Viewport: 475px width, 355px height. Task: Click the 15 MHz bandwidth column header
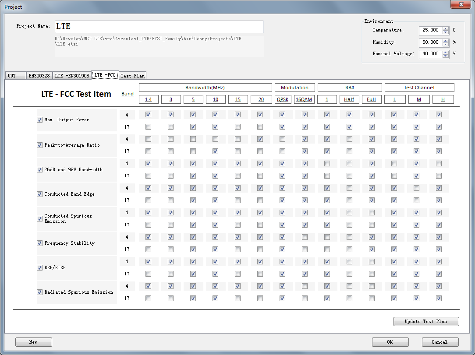coord(238,99)
